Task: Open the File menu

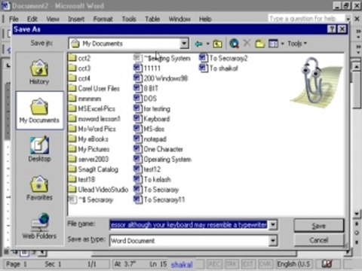Action: click(x=14, y=19)
